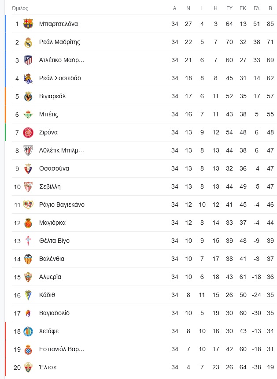277x379 pixels.
Task: Select the Real Sociedad crest
Action: (28, 78)
